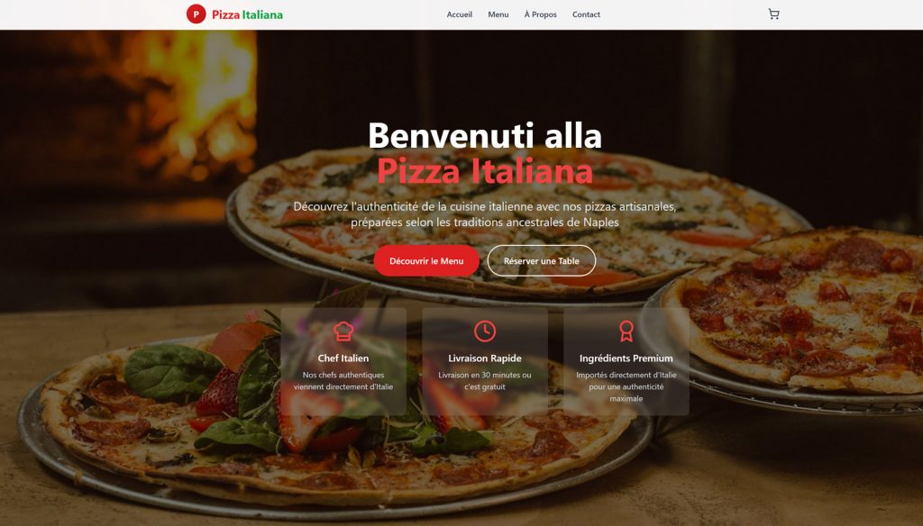Image resolution: width=923 pixels, height=526 pixels.
Task: Click the Importés directement d'Italie description text
Action: [x=626, y=386]
